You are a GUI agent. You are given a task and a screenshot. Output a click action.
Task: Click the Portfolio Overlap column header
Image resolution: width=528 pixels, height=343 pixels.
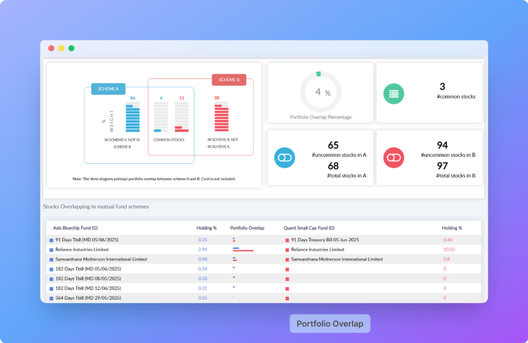pos(247,228)
